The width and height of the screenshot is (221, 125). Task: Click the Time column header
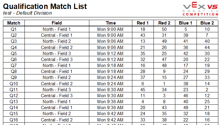tap(110, 23)
